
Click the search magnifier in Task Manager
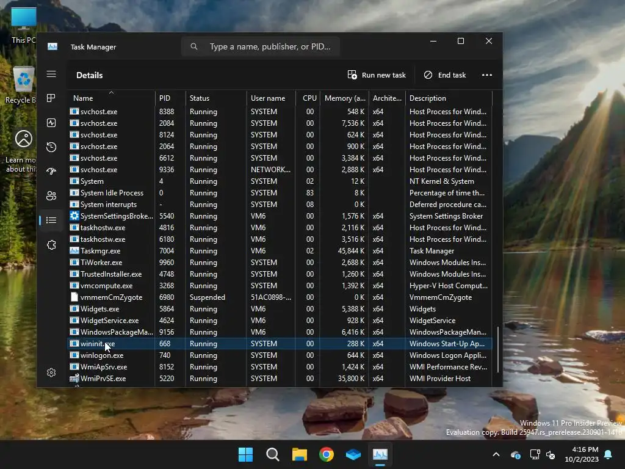click(193, 46)
